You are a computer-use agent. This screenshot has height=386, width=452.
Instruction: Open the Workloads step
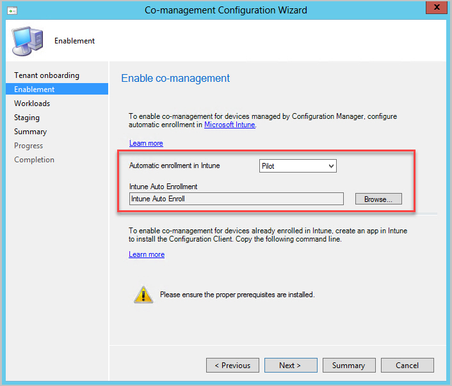(32, 104)
